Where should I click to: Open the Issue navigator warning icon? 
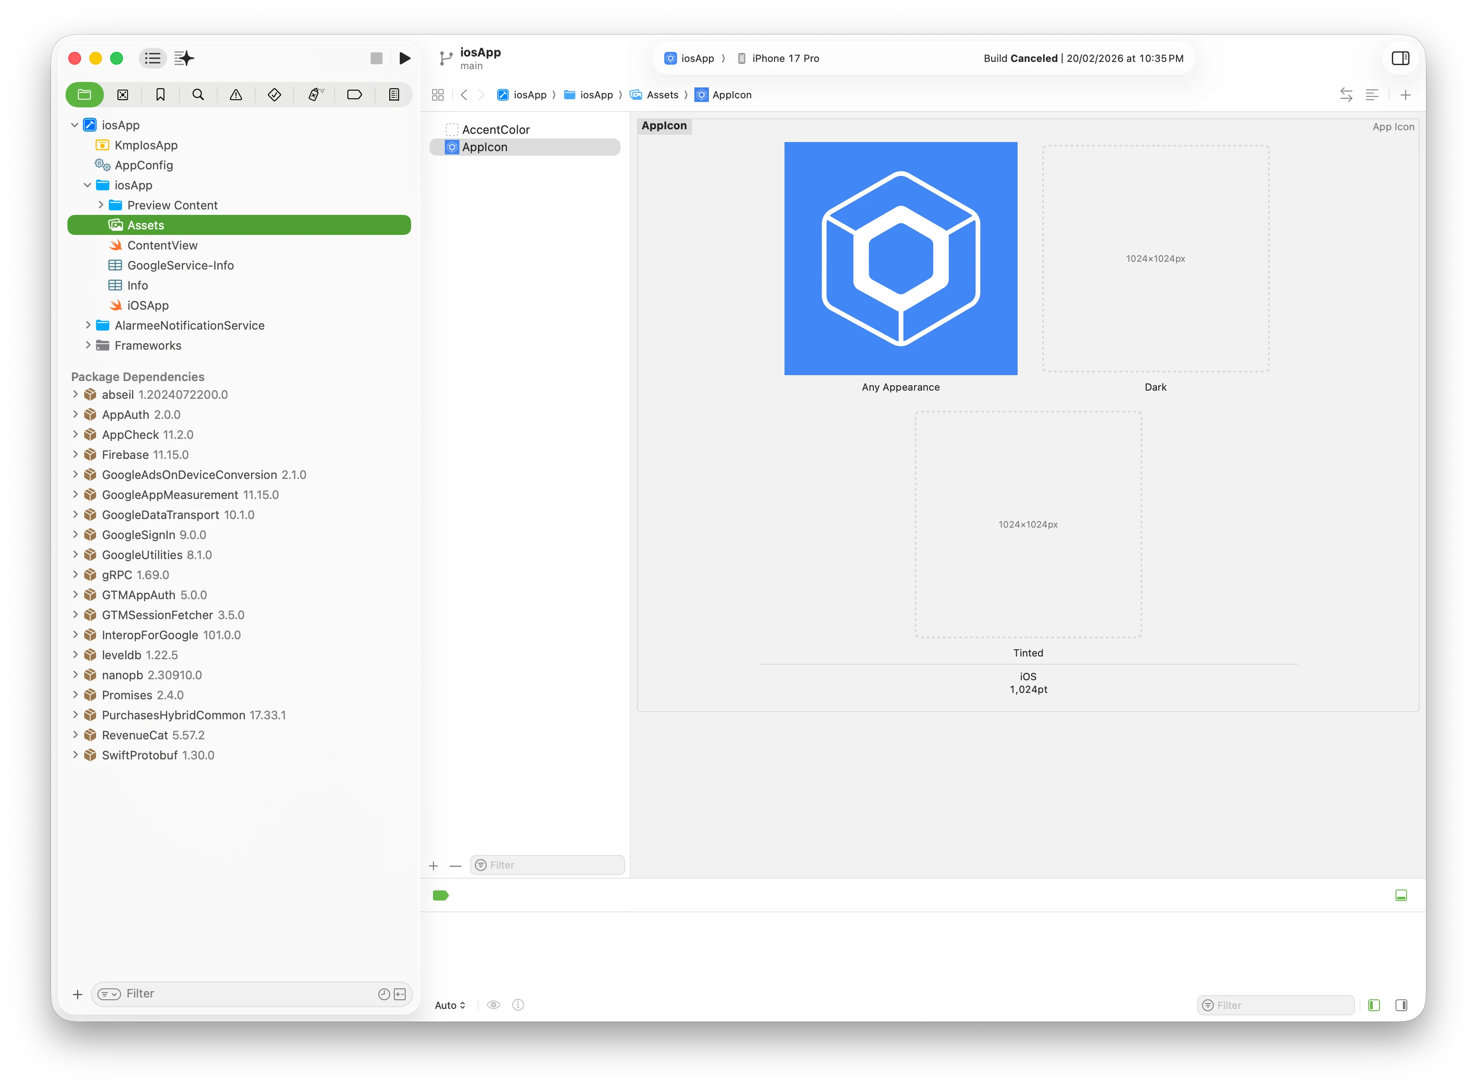point(236,95)
